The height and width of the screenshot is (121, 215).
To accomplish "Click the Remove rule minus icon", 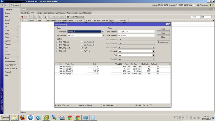I will (x=26, y=17).
